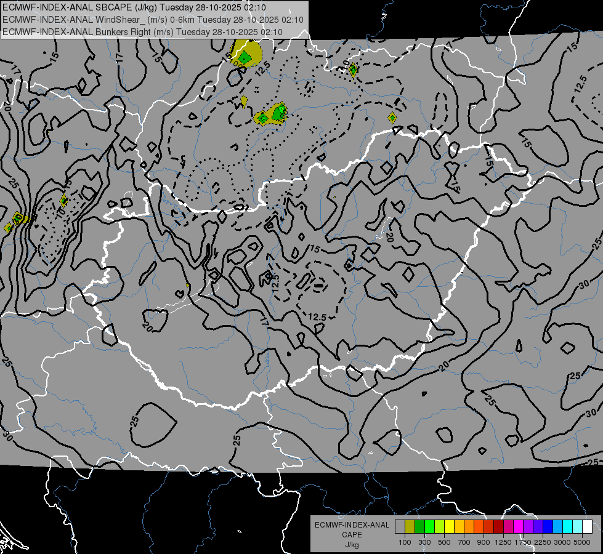Pick the purple legend swatch
The height and width of the screenshot is (554, 603).
click(528, 527)
